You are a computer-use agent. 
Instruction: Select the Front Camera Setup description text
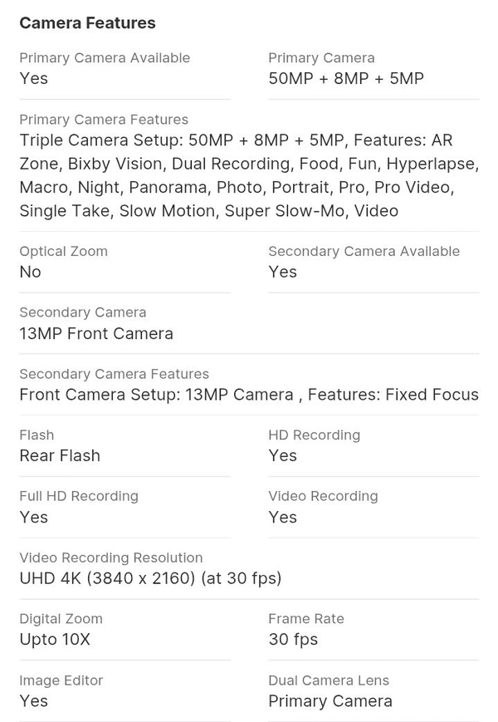pos(248,395)
